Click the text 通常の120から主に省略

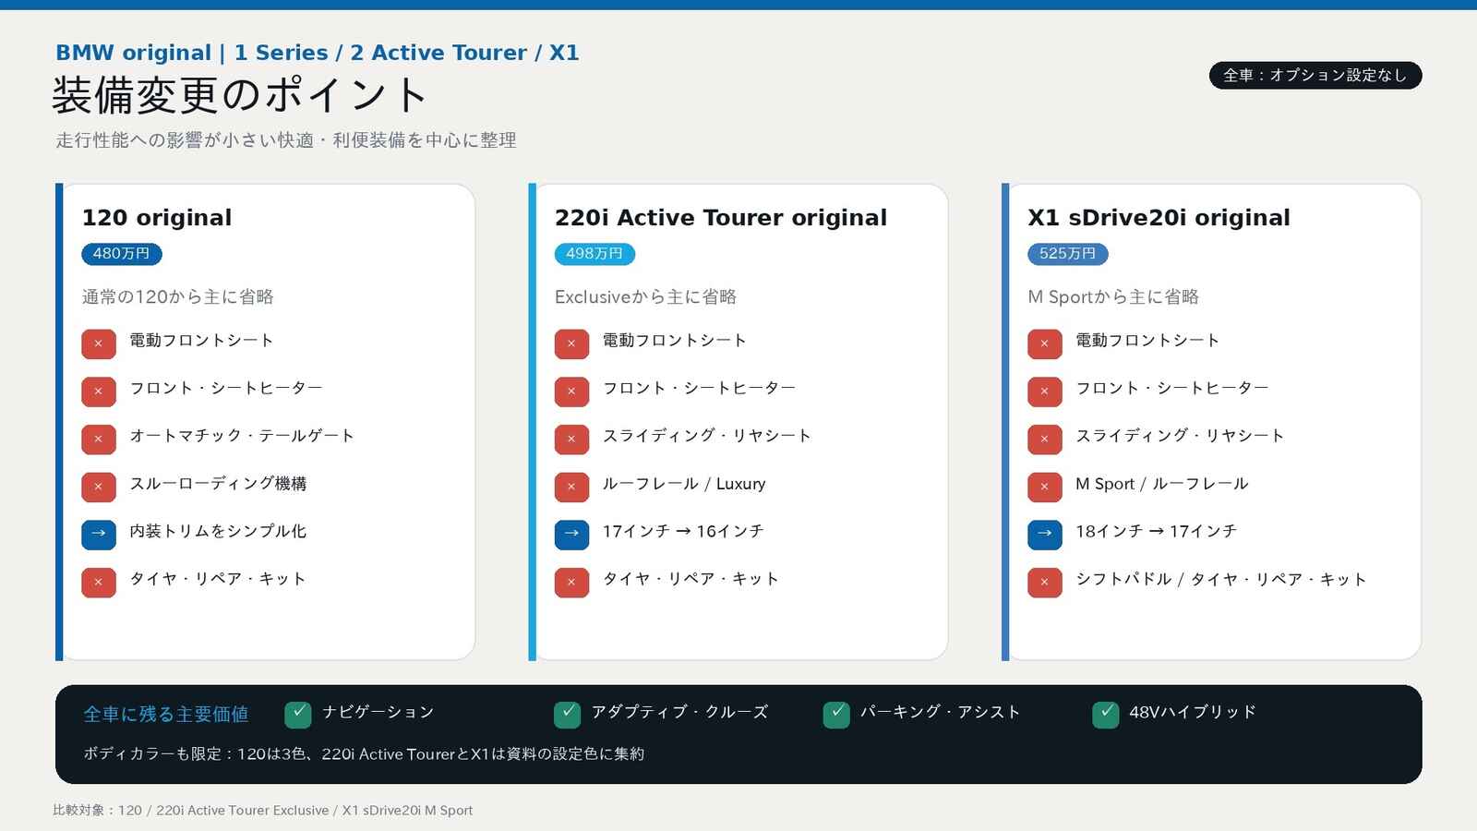pyautogui.click(x=178, y=296)
